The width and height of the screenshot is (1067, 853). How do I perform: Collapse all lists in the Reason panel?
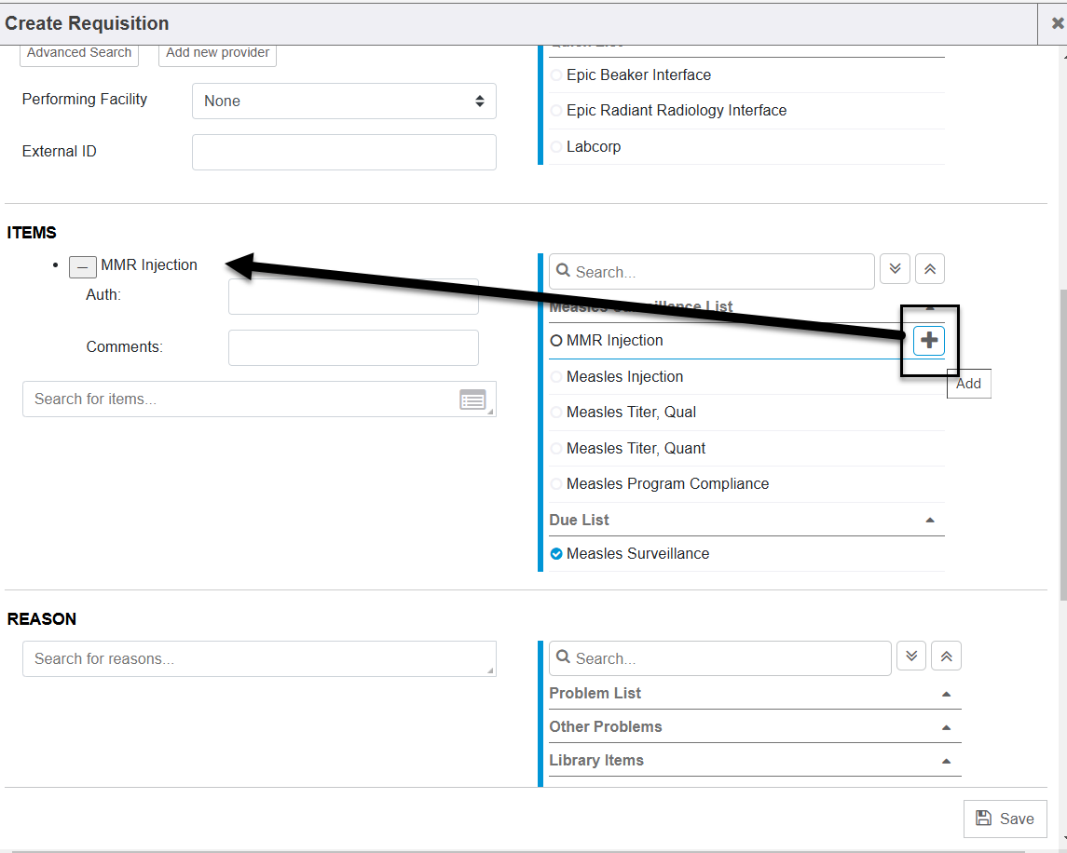[x=946, y=657]
